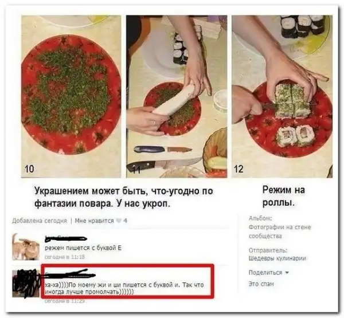This screenshot has width=344, height=318.
Task: Open the first commenter's redacted name link
Action: [x=66, y=239]
